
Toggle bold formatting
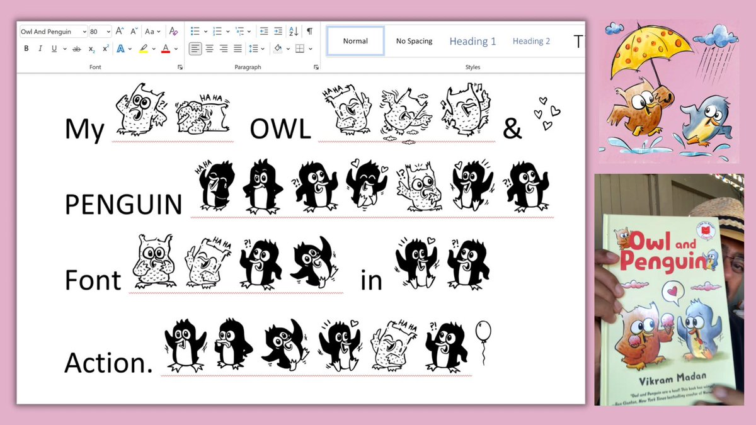coord(26,49)
